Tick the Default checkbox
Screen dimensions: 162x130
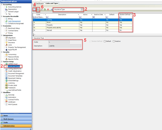(105, 41)
